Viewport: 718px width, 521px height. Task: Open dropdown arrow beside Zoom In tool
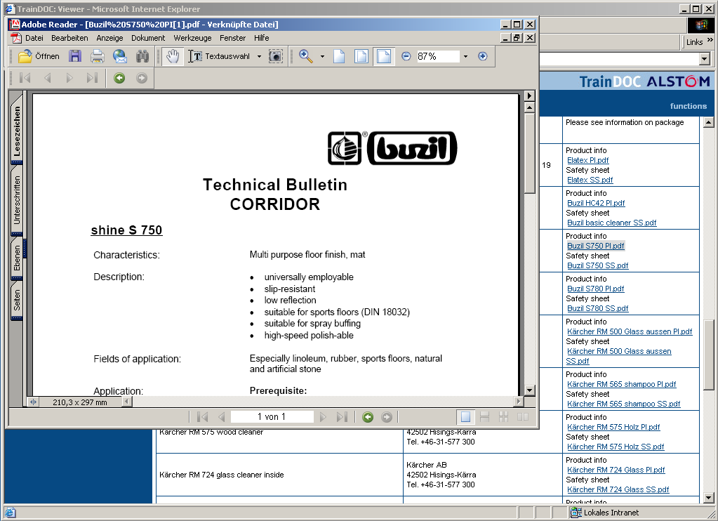click(x=322, y=56)
